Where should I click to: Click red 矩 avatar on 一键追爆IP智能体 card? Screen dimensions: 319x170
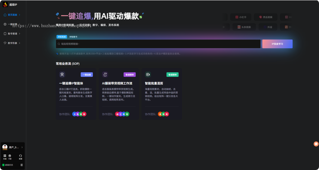84,114
